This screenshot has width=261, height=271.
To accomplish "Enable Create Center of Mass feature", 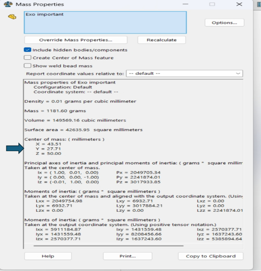I will click(28, 57).
